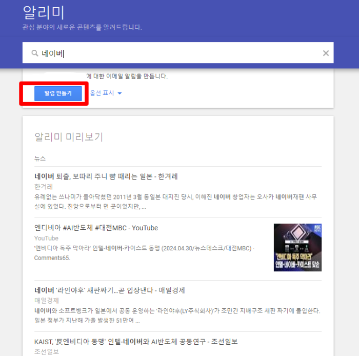The image size is (359, 356).
Task: Click the 알리미 미리보기 heading
Action: (x=69, y=137)
